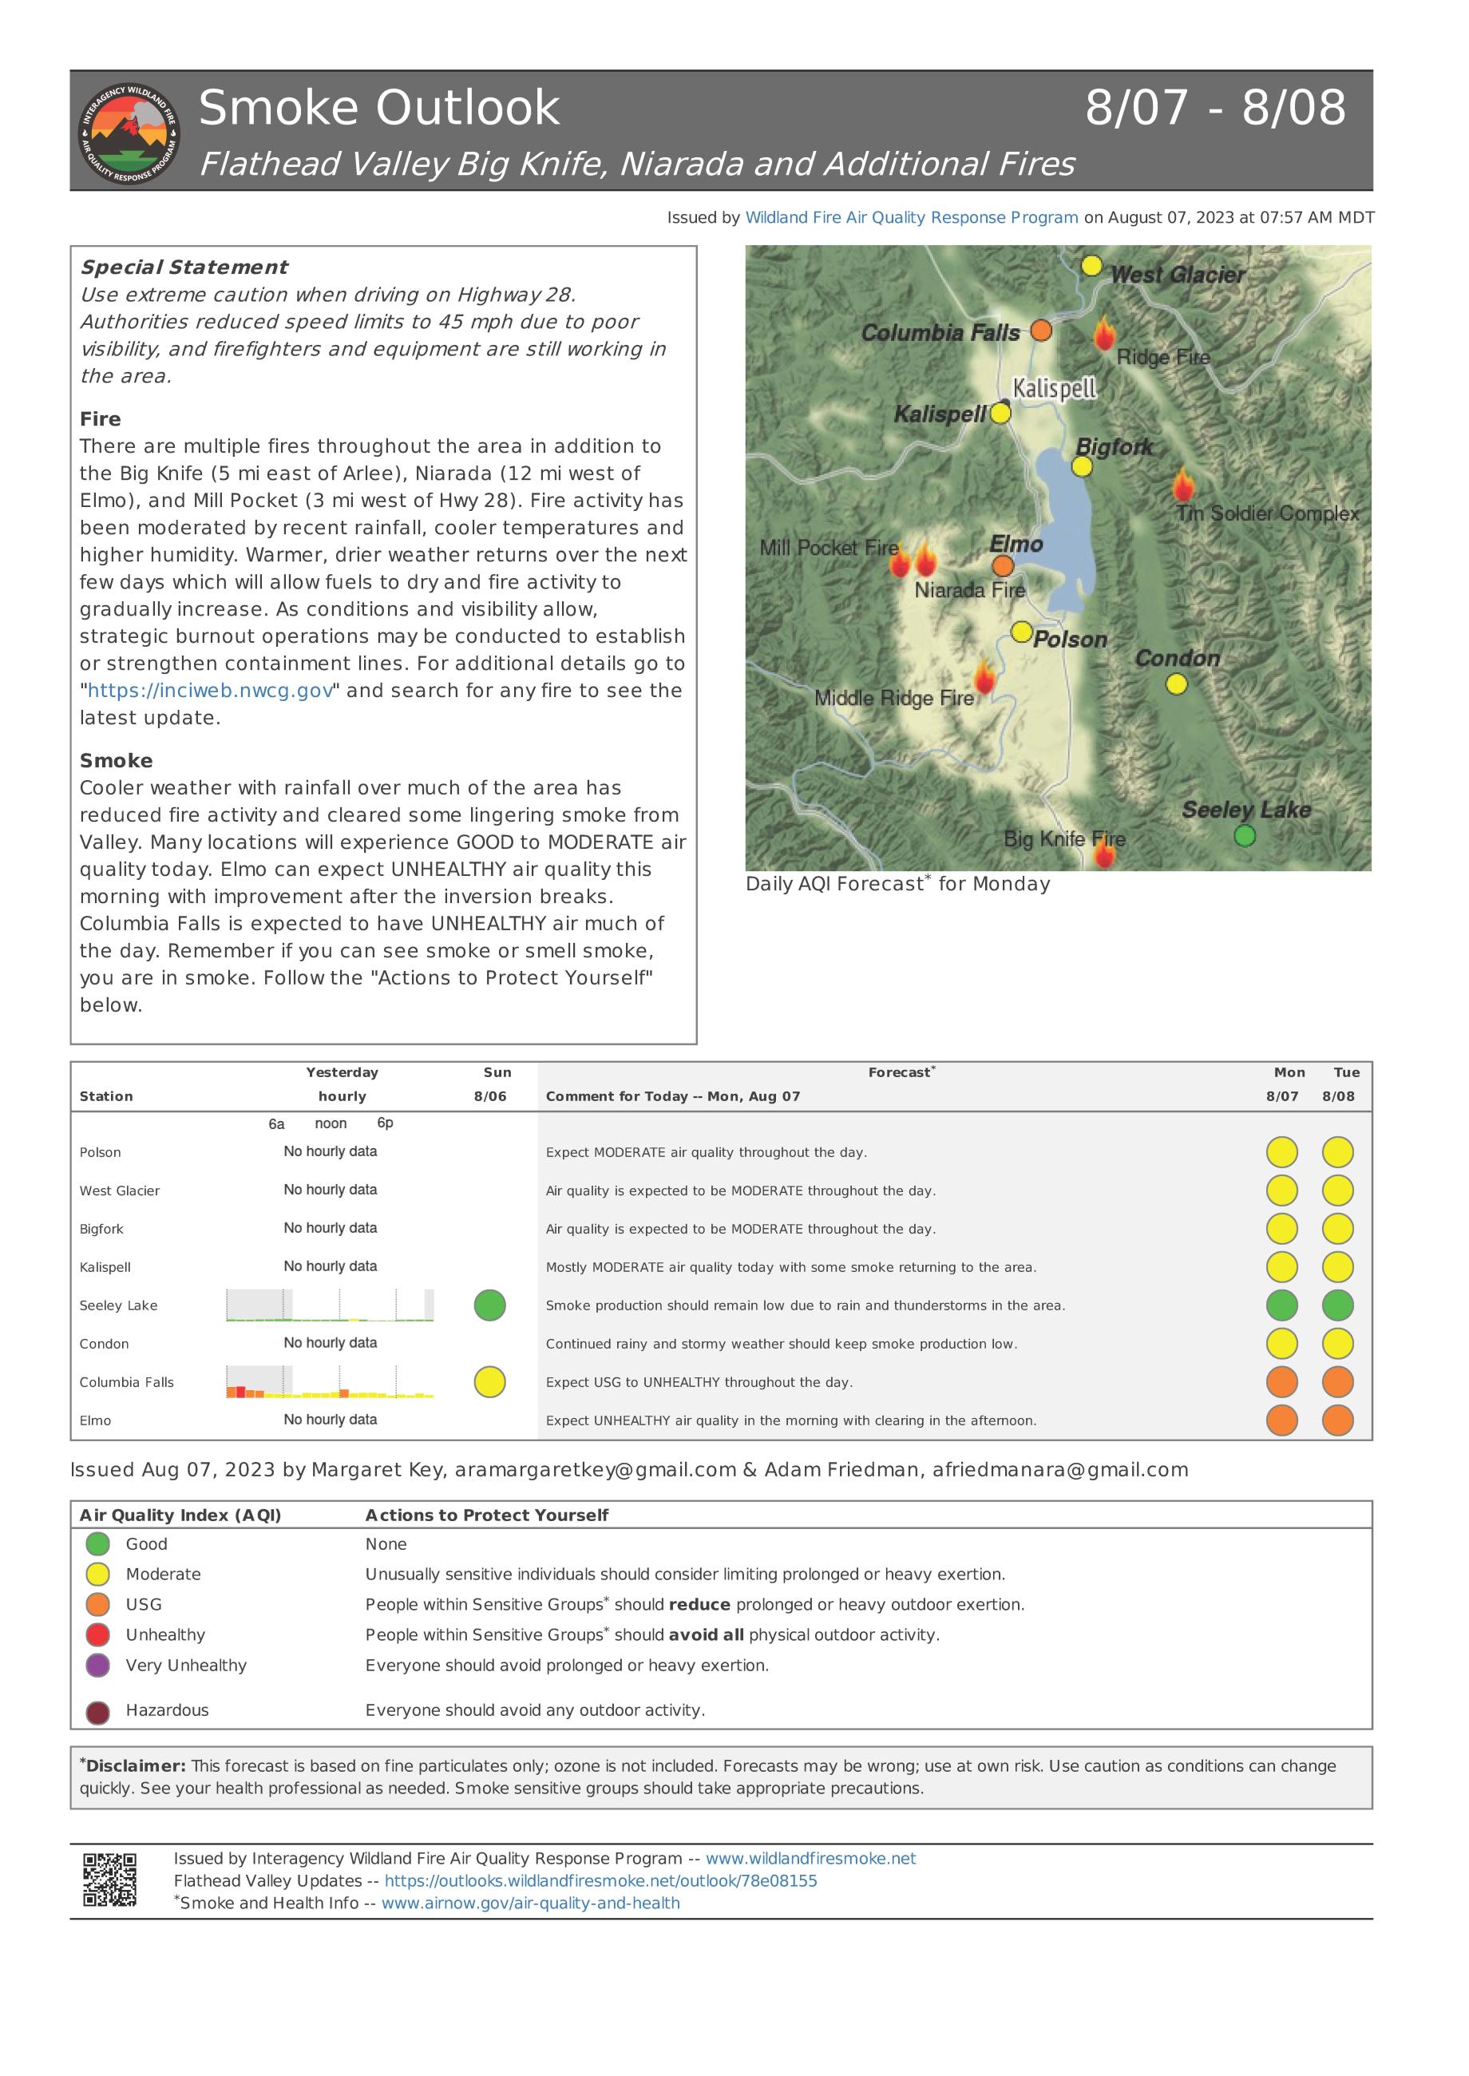Click the Smoke Outlook title

pos(379,108)
